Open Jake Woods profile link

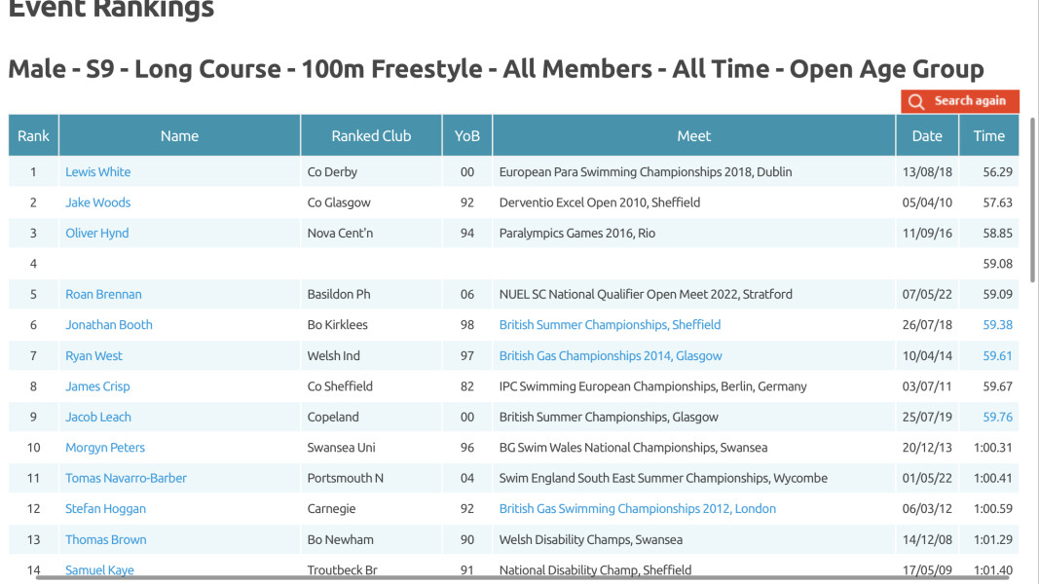point(98,202)
